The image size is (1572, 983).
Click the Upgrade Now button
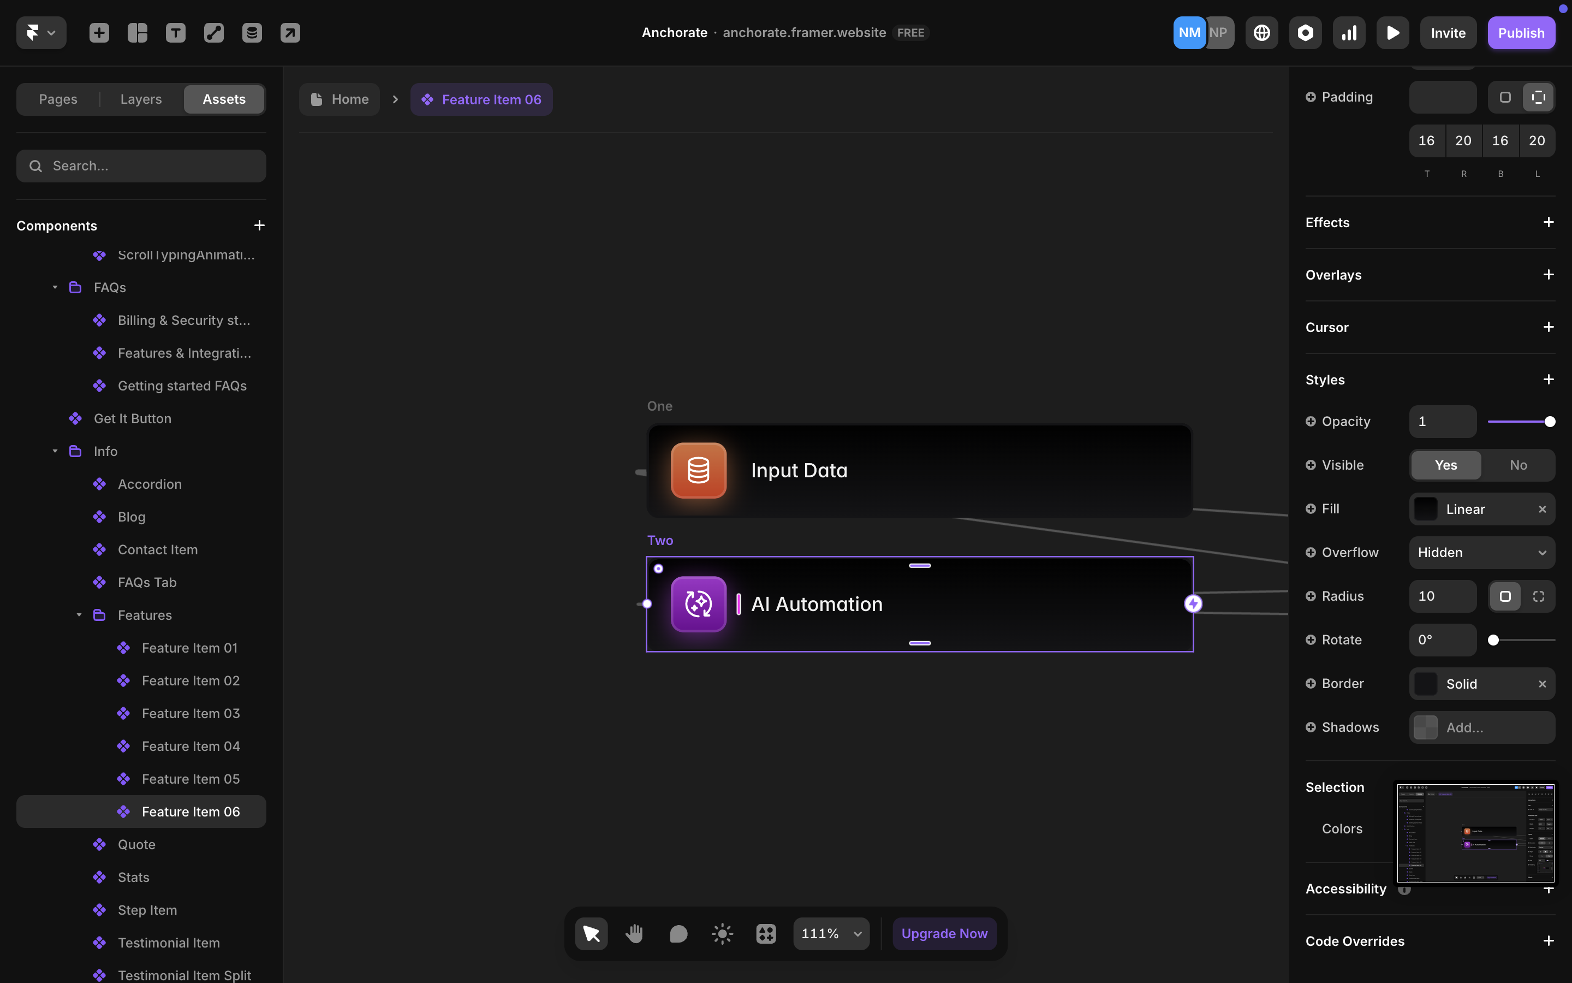coord(944,933)
